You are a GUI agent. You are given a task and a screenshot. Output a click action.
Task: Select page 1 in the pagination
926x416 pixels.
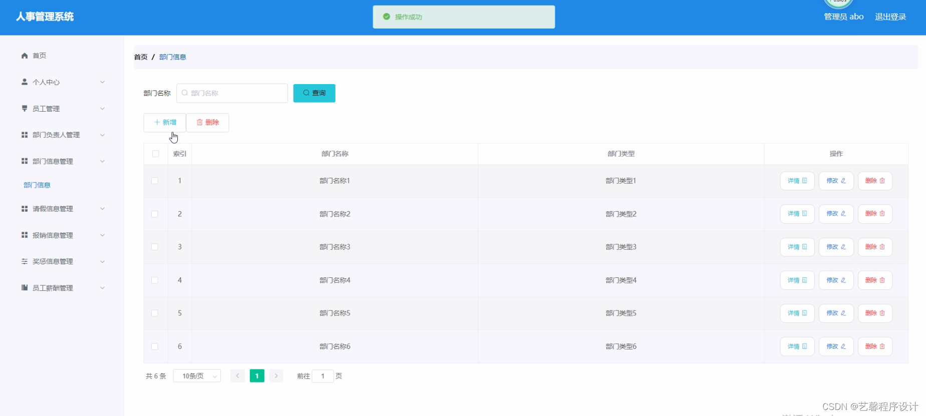point(257,376)
